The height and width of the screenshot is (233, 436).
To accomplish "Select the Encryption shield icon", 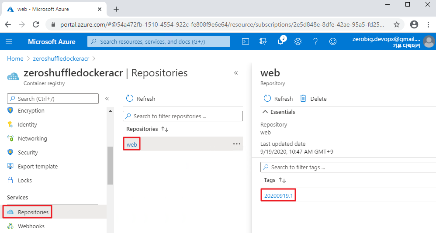I will (10, 110).
